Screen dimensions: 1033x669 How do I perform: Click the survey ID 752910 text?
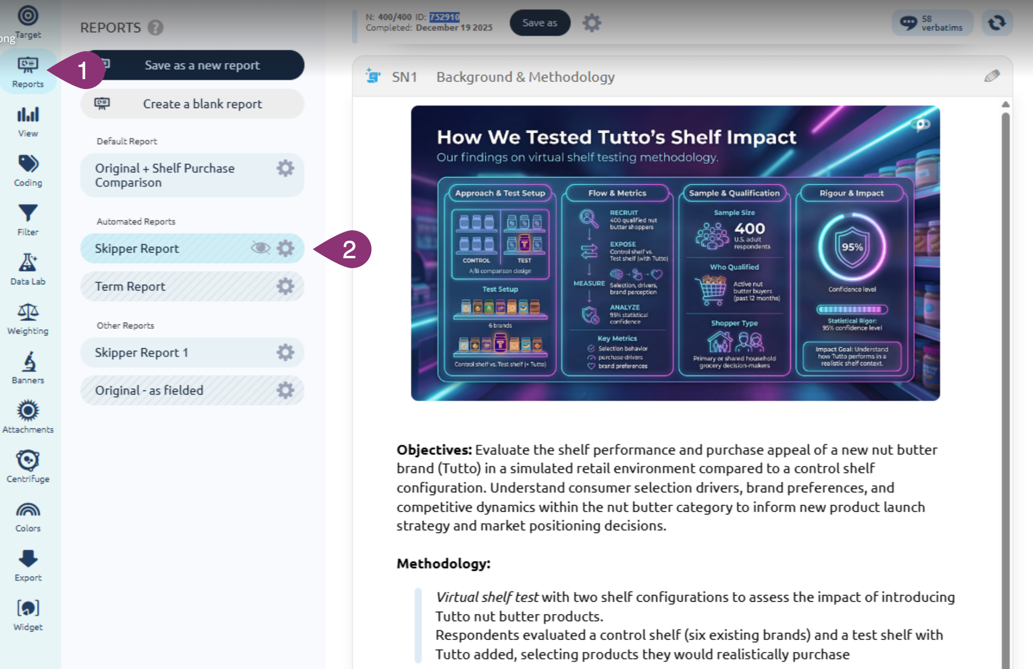[444, 18]
